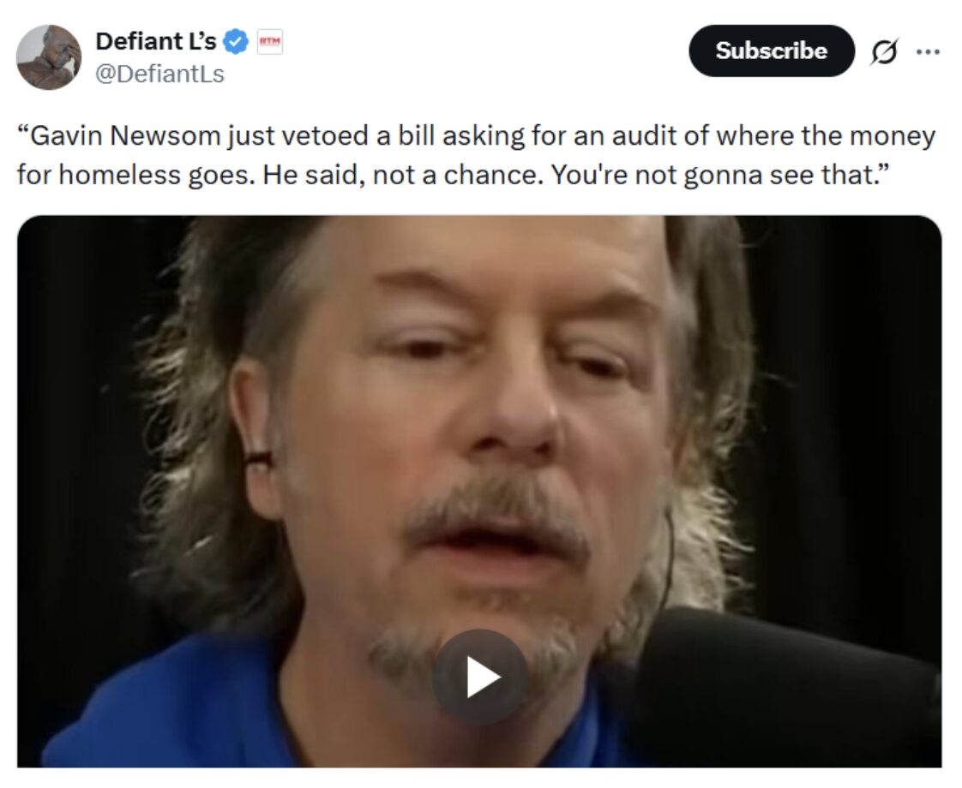Click the RTM affiliate badge icon
962x788 pixels.
[x=269, y=42]
